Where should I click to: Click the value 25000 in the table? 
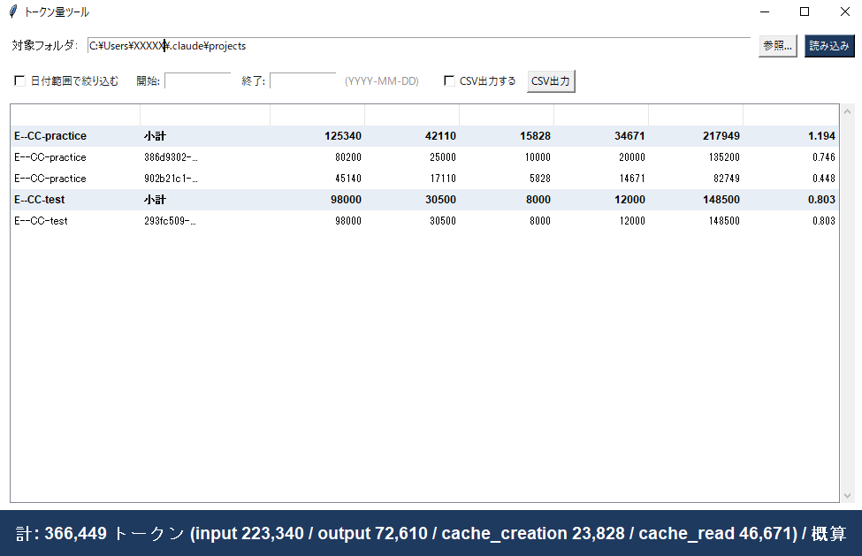(x=443, y=157)
